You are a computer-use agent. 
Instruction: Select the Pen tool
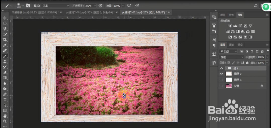5,94
